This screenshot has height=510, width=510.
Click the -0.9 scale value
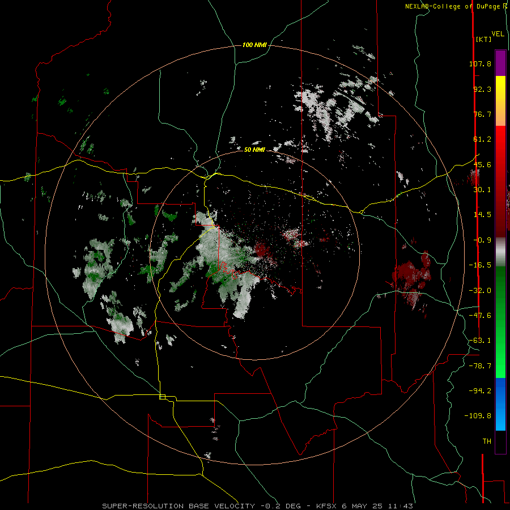click(x=482, y=240)
